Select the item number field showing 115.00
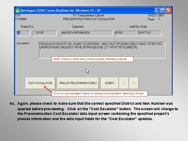The width and height of the screenshot is (188, 141). click(45, 33)
